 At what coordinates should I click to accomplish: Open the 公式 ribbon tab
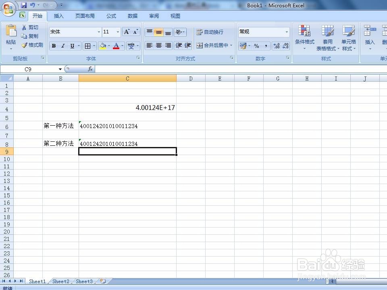point(111,16)
